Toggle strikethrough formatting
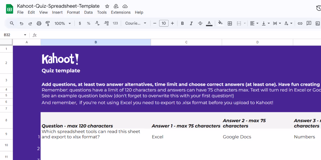Screen dimensions: 321x160 point(200,23)
